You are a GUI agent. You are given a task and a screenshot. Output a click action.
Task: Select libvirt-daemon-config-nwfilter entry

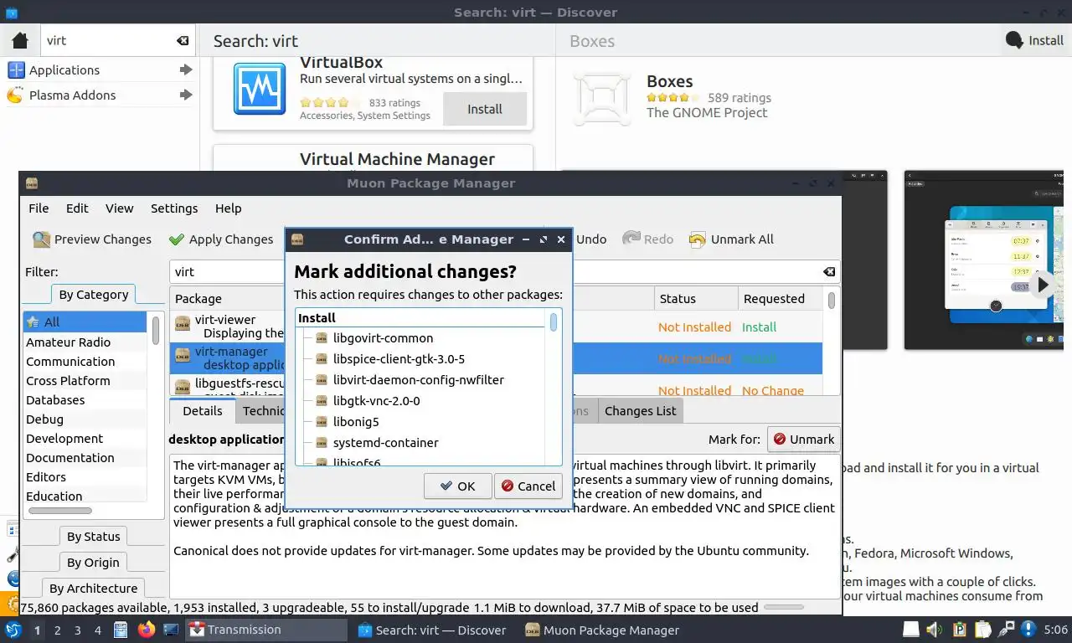click(418, 380)
